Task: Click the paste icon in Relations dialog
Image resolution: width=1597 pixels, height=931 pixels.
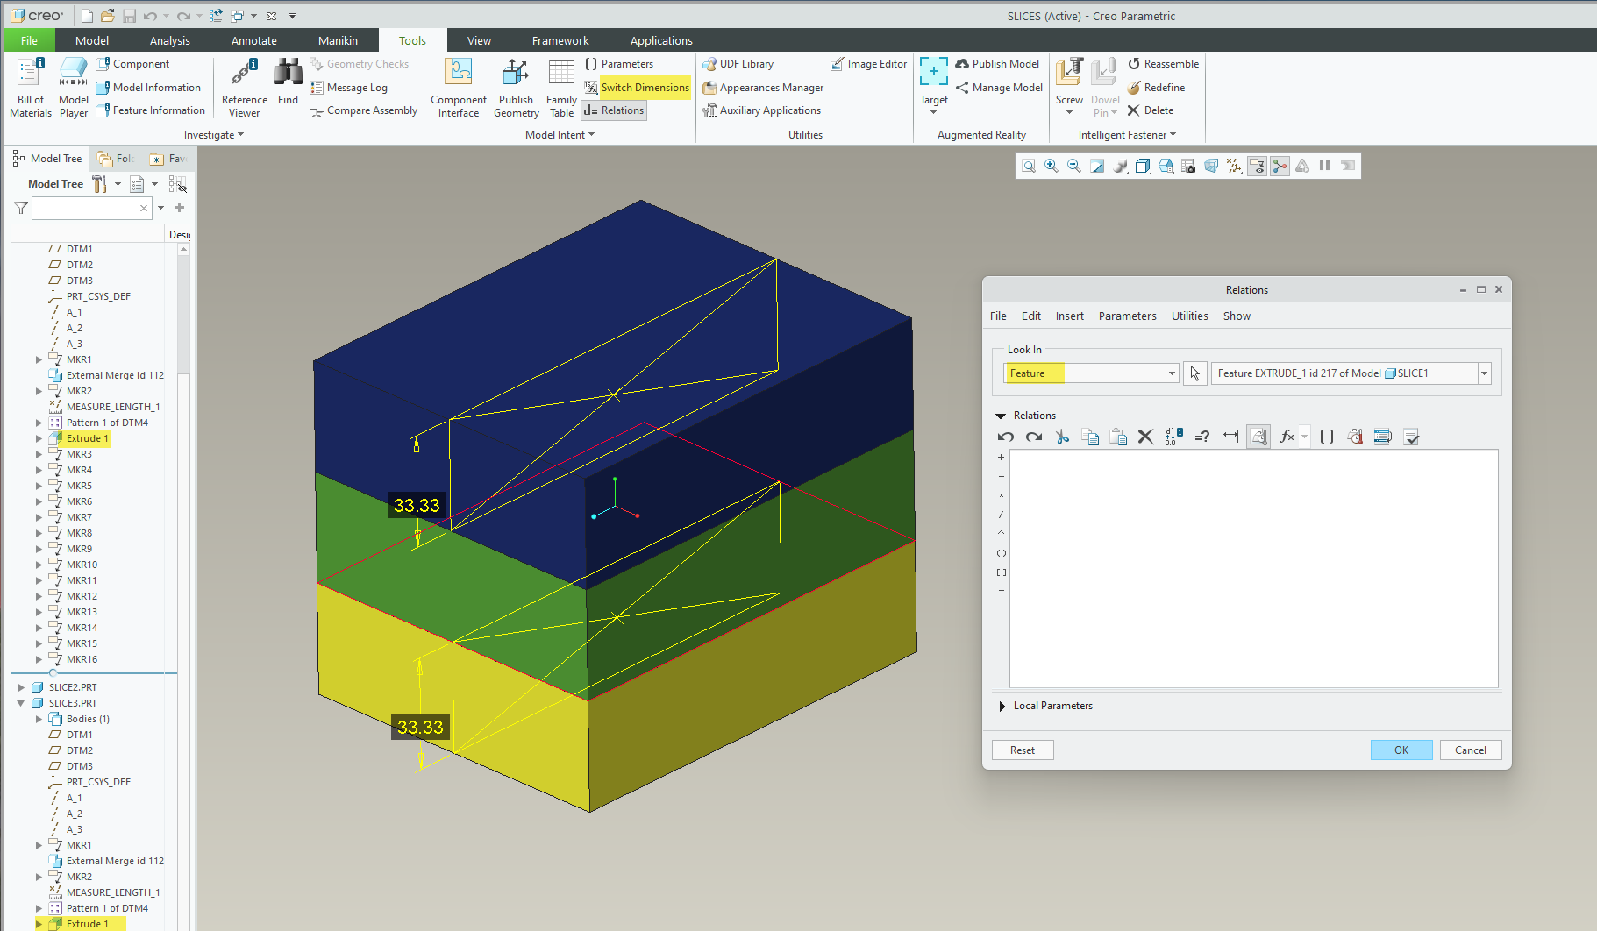Action: click(1118, 436)
